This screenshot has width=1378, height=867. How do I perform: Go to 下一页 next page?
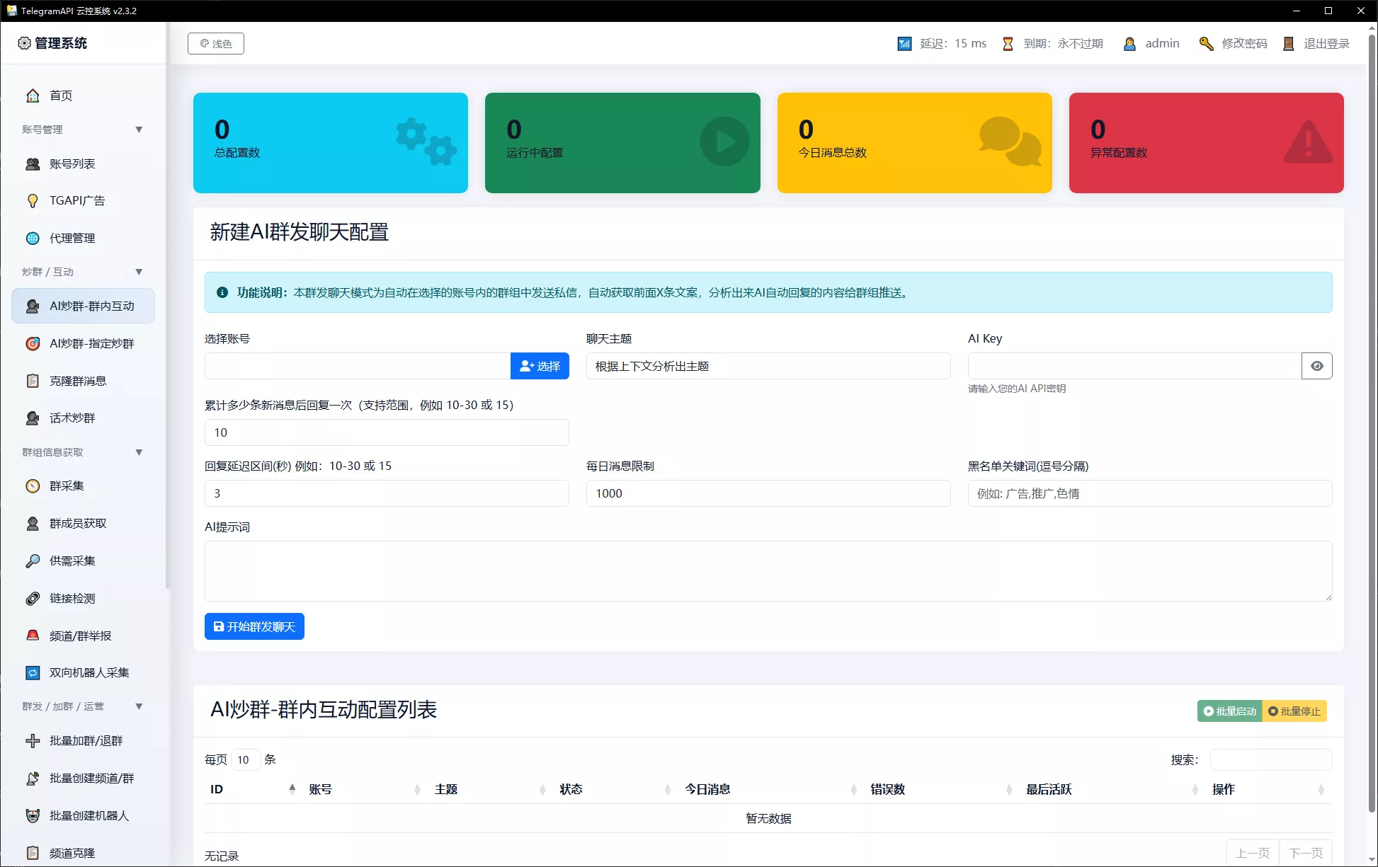tap(1306, 853)
